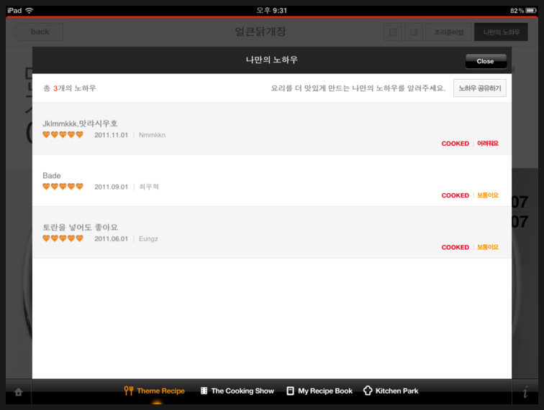
Task: Tap the home icon in bottom bar
Action: (19, 391)
